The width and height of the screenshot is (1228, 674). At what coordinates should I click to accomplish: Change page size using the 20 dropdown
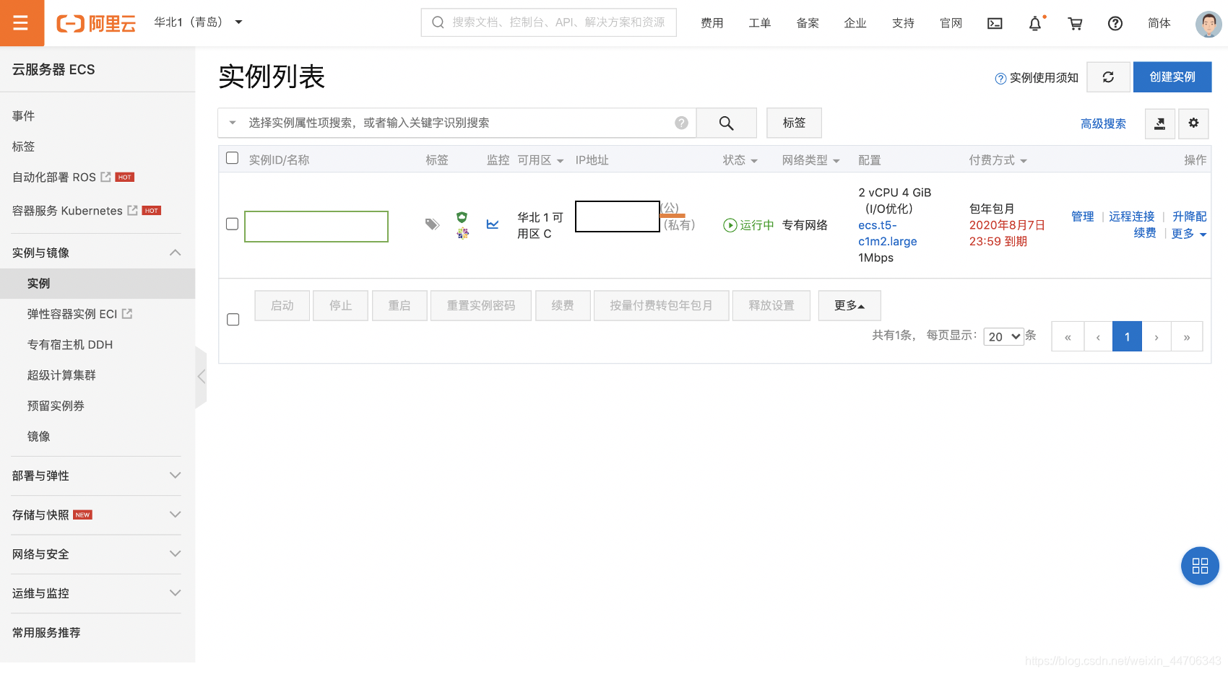(1003, 336)
